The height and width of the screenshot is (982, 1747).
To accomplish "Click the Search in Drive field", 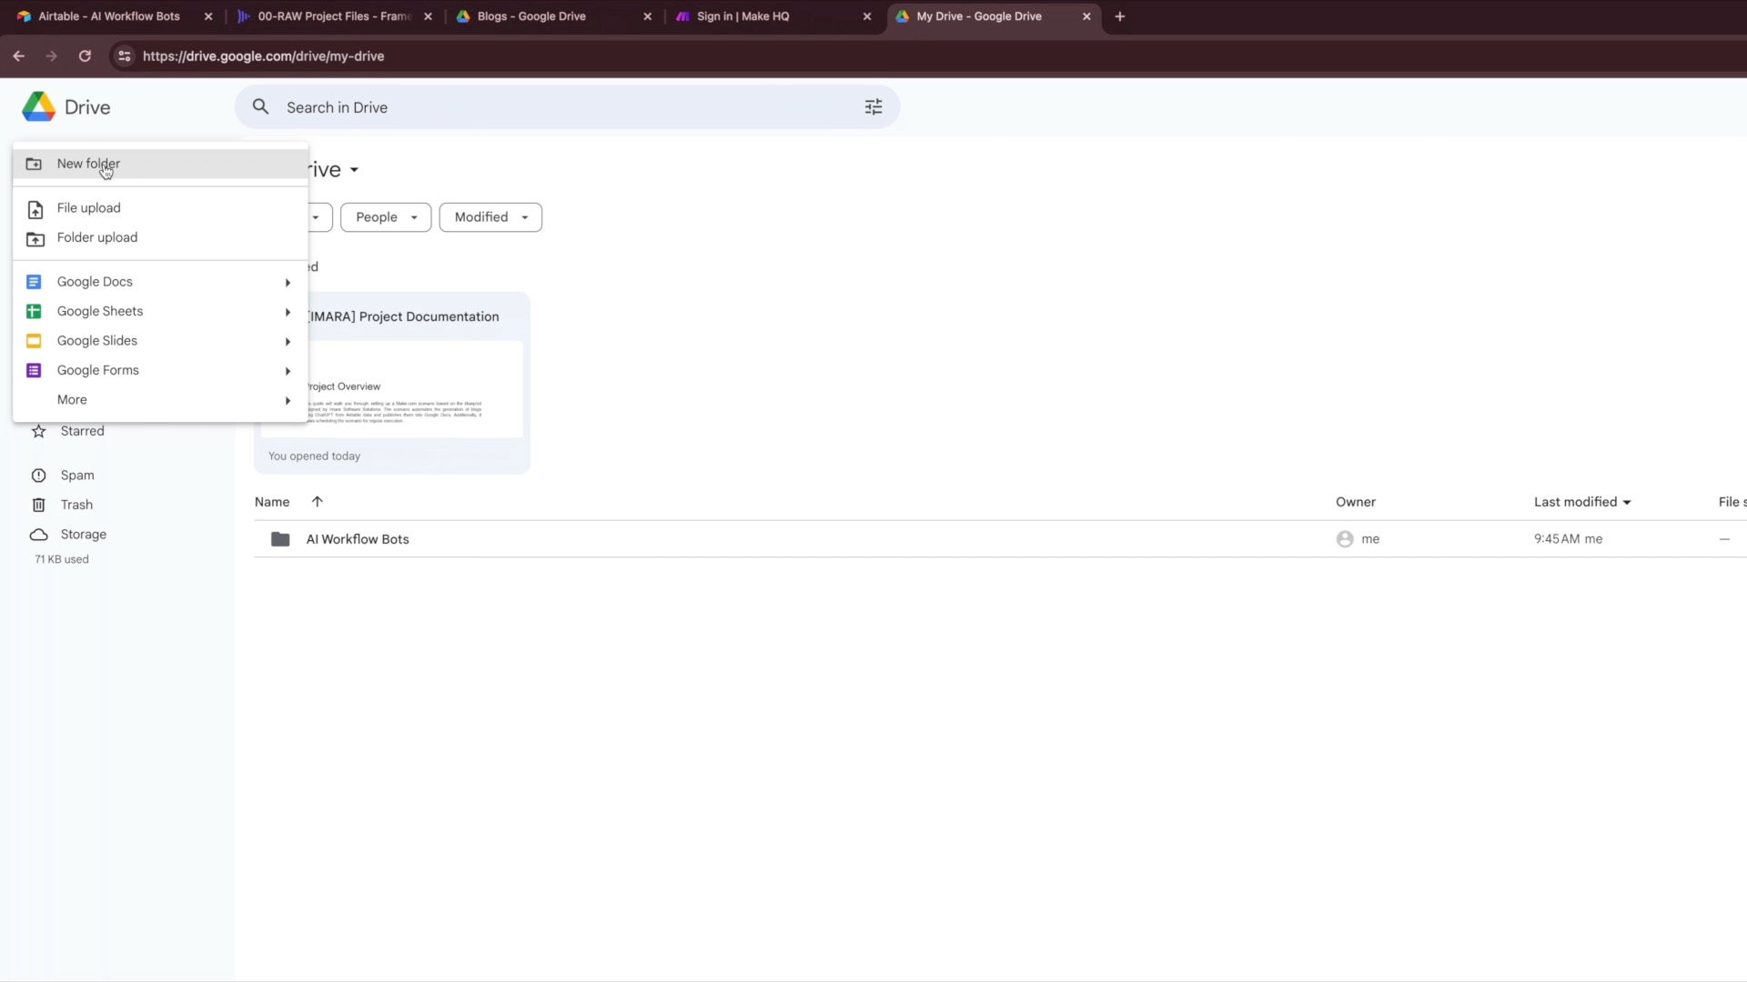I will pos(546,106).
